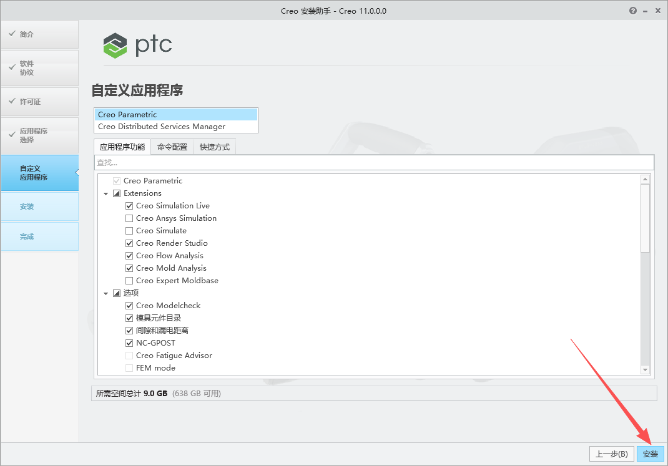Switch to the 命令配置 tab
The height and width of the screenshot is (466, 668).
[171, 147]
